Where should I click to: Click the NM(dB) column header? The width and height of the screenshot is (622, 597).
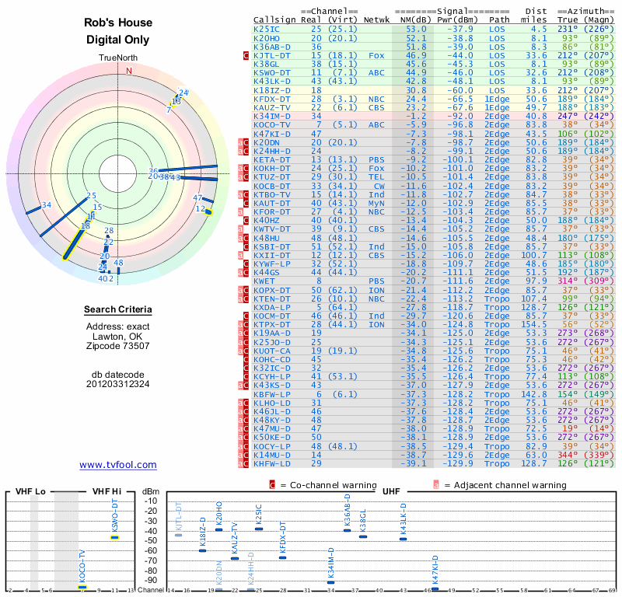pyautogui.click(x=415, y=20)
